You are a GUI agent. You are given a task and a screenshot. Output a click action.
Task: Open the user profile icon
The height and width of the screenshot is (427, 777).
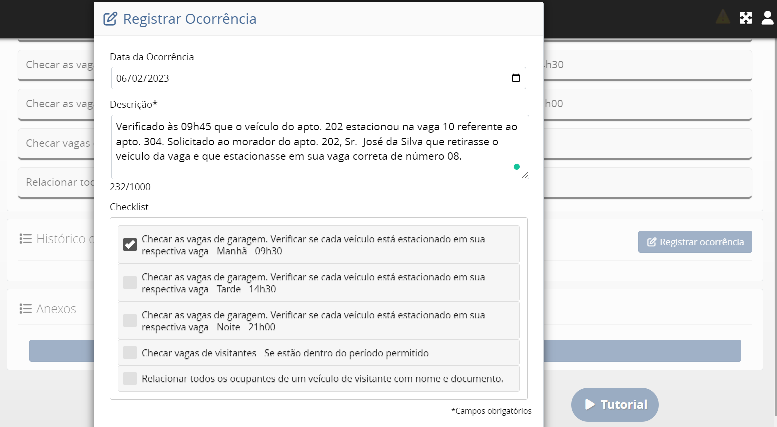(767, 18)
